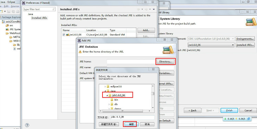The width and height of the screenshot is (257, 129).
Task: Click the vertical scrollbar thumb in folder tree
Action: pos(153,93)
